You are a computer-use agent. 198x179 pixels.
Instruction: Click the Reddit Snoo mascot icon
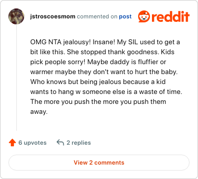(x=144, y=16)
